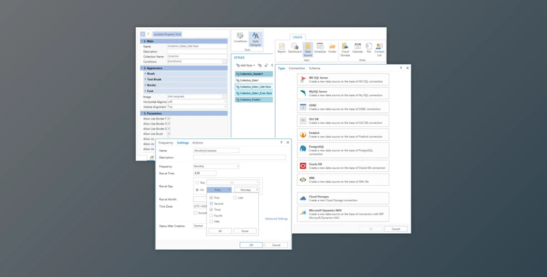Switch to the Schema tab
547x277 pixels.
(314, 69)
